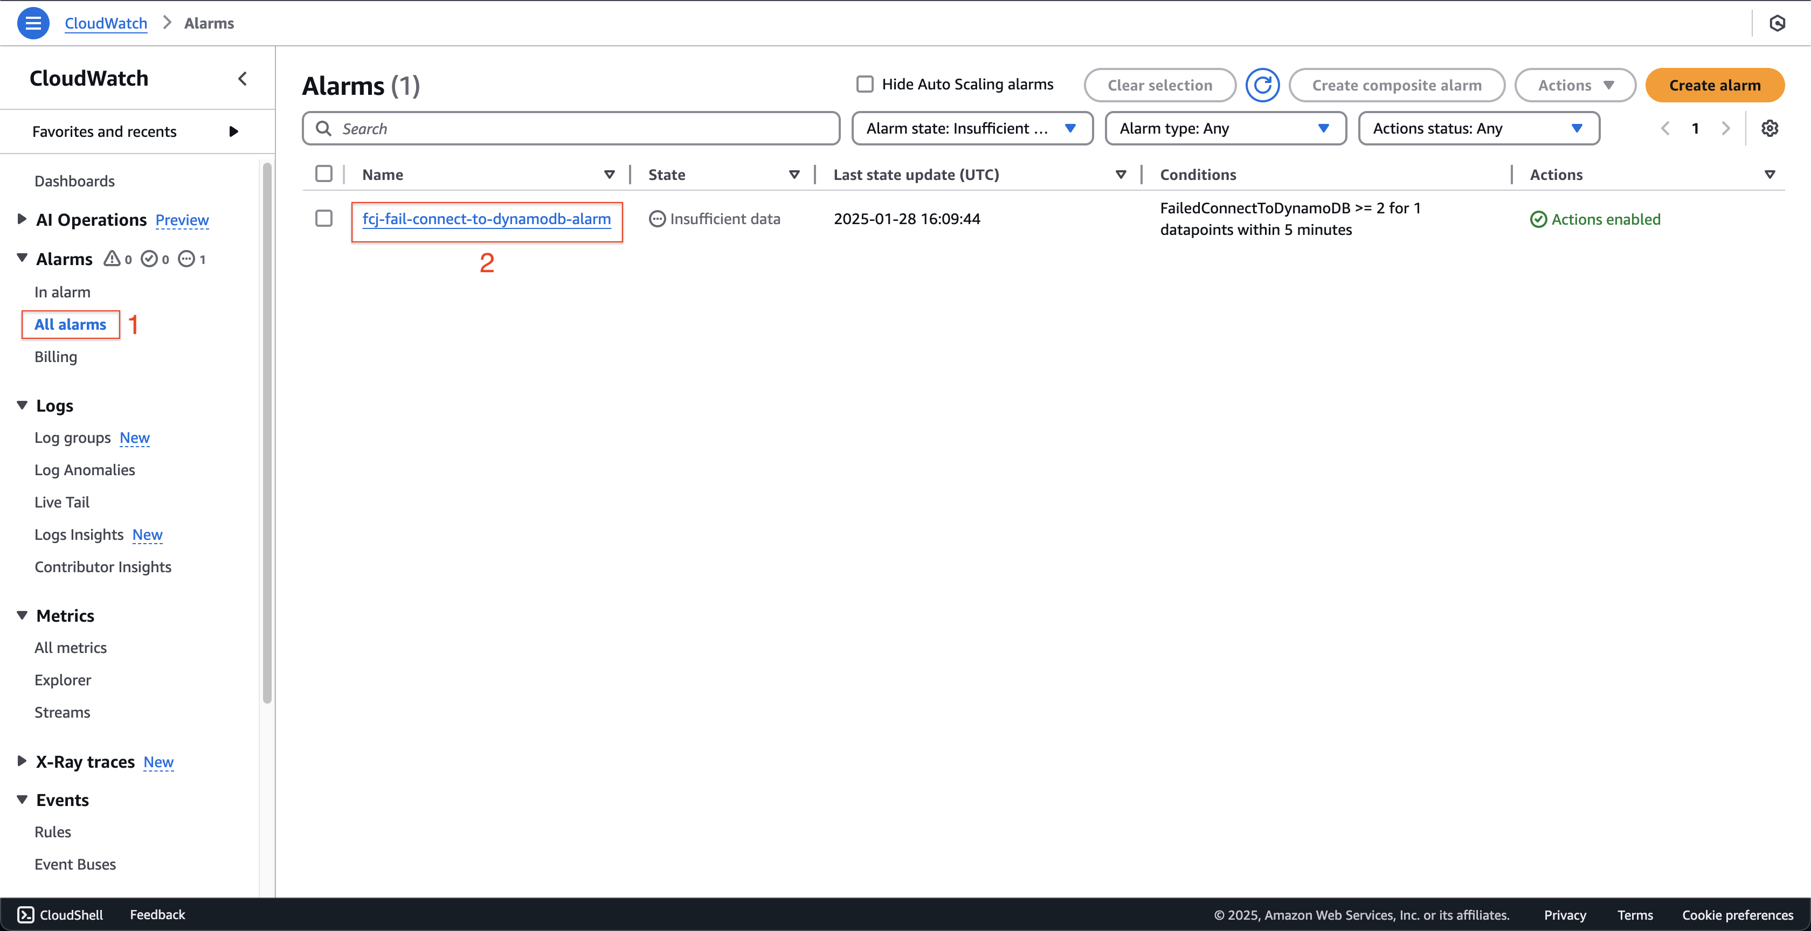Select All alarms from sidebar menu
Viewport: 1811px width, 931px height.
tap(70, 323)
